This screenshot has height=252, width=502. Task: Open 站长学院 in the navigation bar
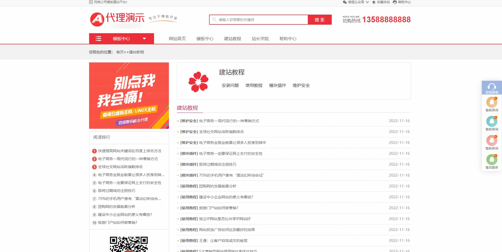(260, 39)
